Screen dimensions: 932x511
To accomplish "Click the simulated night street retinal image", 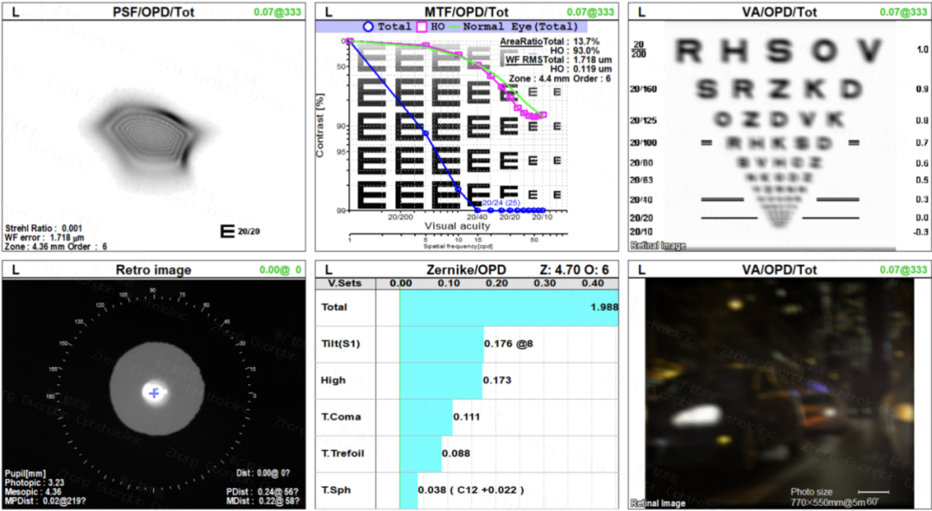I will click(779, 394).
